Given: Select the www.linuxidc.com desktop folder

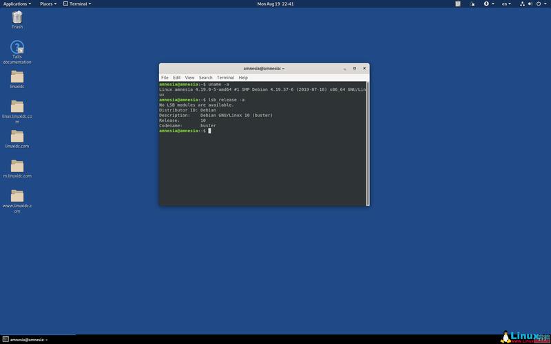Looking at the screenshot, I should pyautogui.click(x=17, y=201).
